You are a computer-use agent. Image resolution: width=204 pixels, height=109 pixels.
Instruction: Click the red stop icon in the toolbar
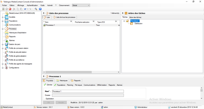10,9
